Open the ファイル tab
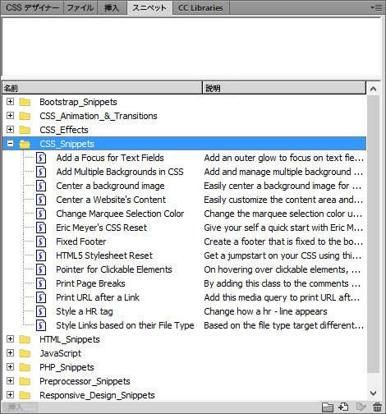The image size is (386, 414). point(80,8)
